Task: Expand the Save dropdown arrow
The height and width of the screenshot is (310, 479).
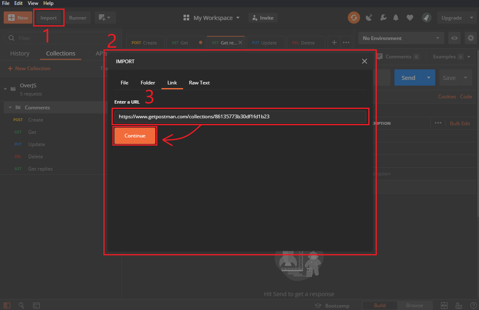Action: point(466,78)
